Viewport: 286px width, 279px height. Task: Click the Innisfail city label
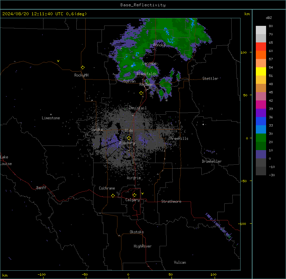click(x=138, y=108)
